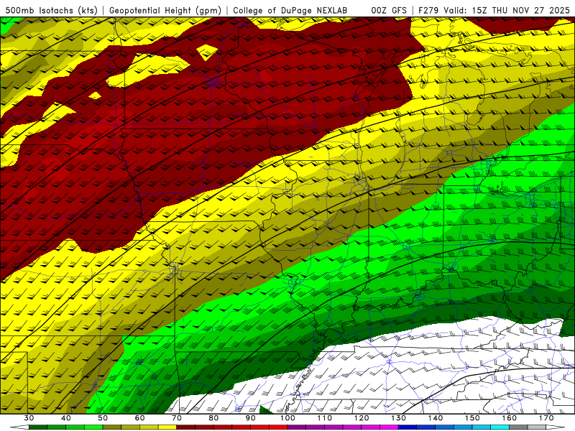Click the cyan 155-160 kt legend swatch
575x431 pixels.
(500, 427)
